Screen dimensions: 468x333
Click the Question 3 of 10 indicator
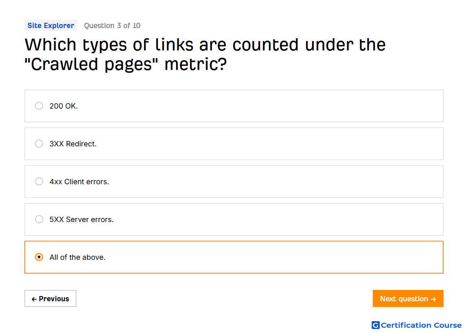coord(112,26)
